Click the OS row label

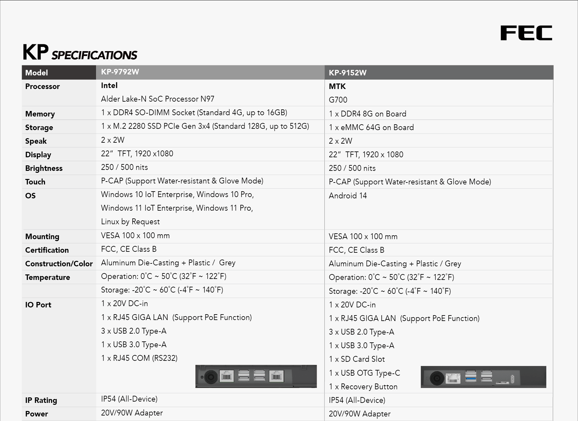pos(30,196)
